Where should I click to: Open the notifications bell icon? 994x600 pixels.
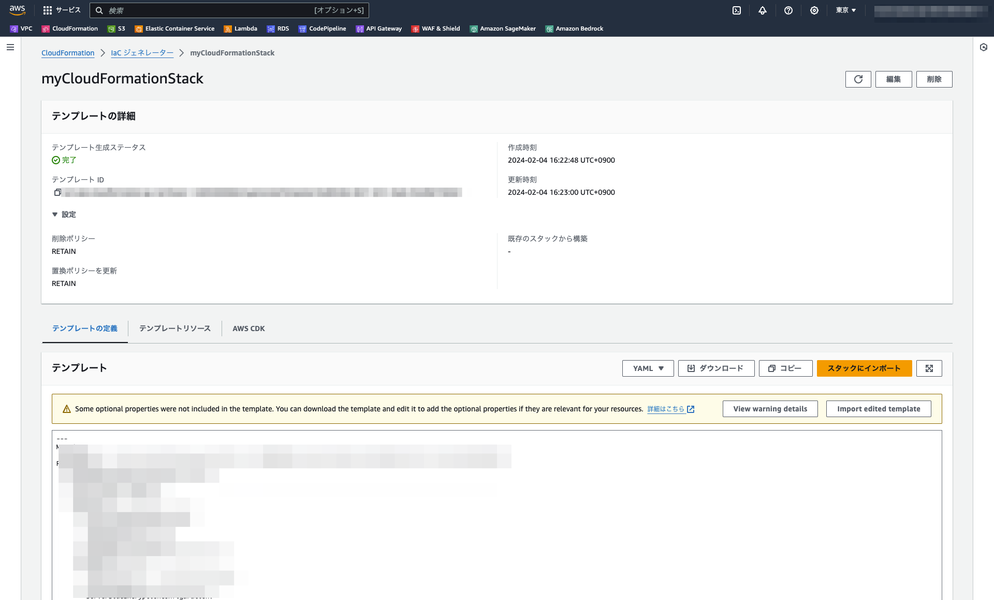click(763, 10)
